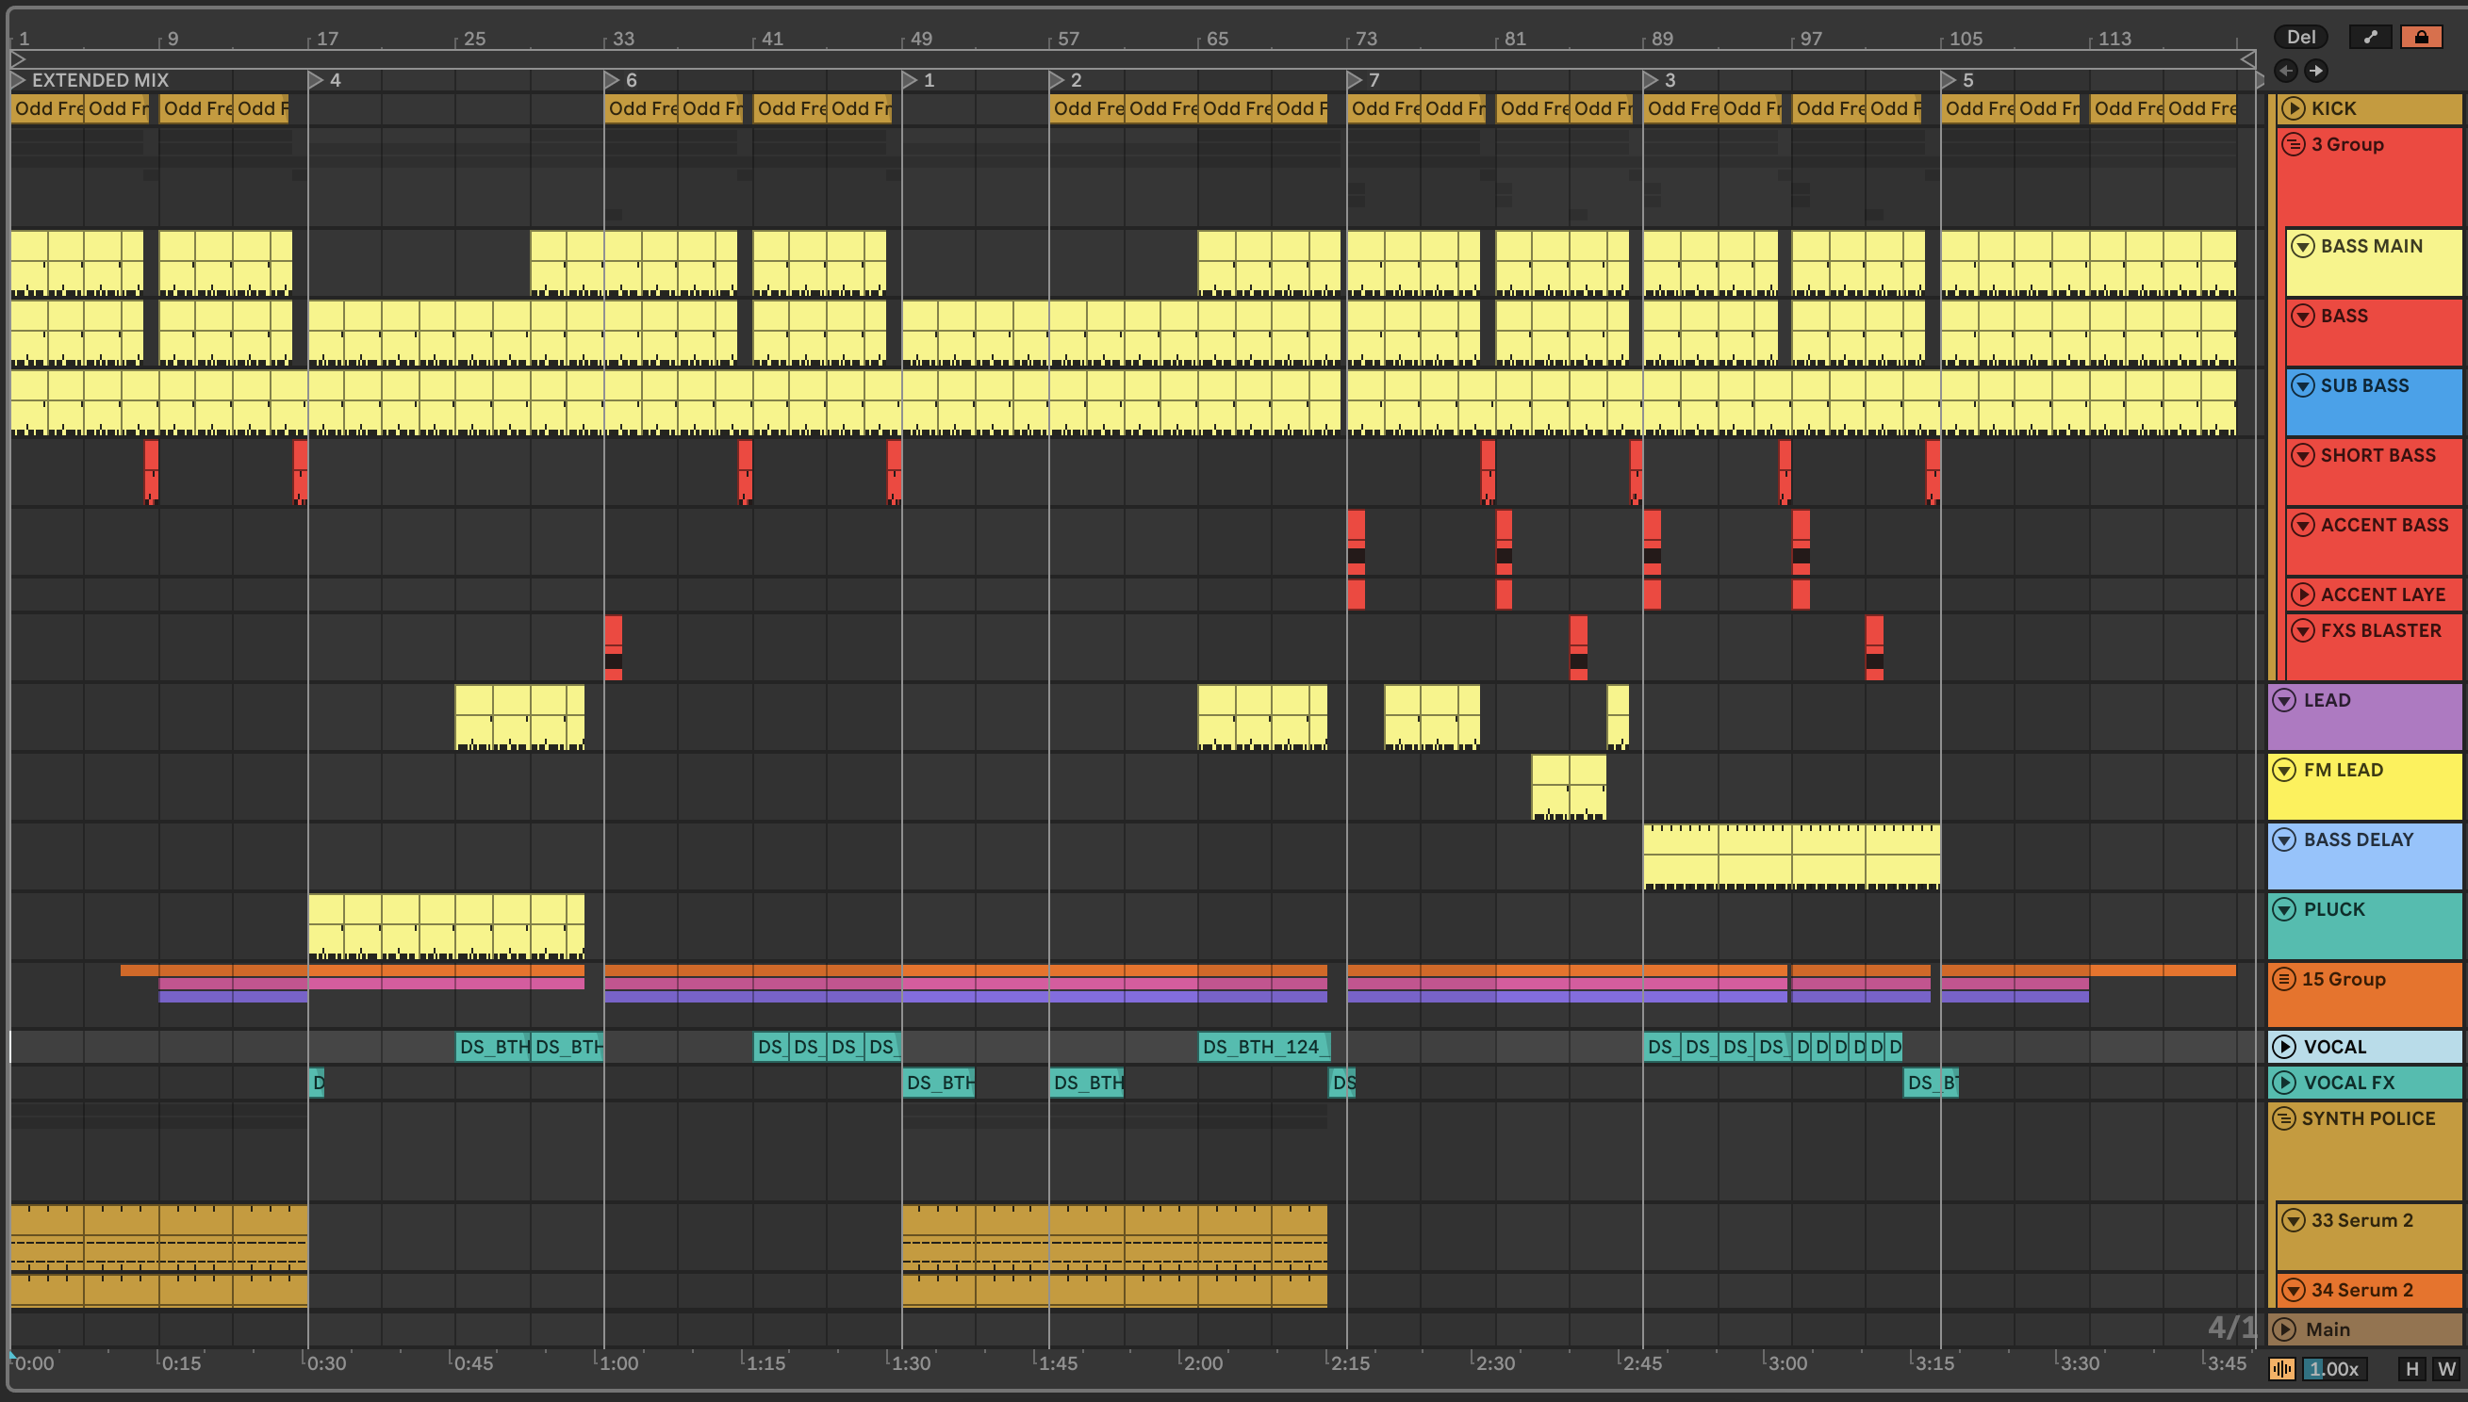Click the H optimize height button
The image size is (2468, 1402).
point(2411,1368)
